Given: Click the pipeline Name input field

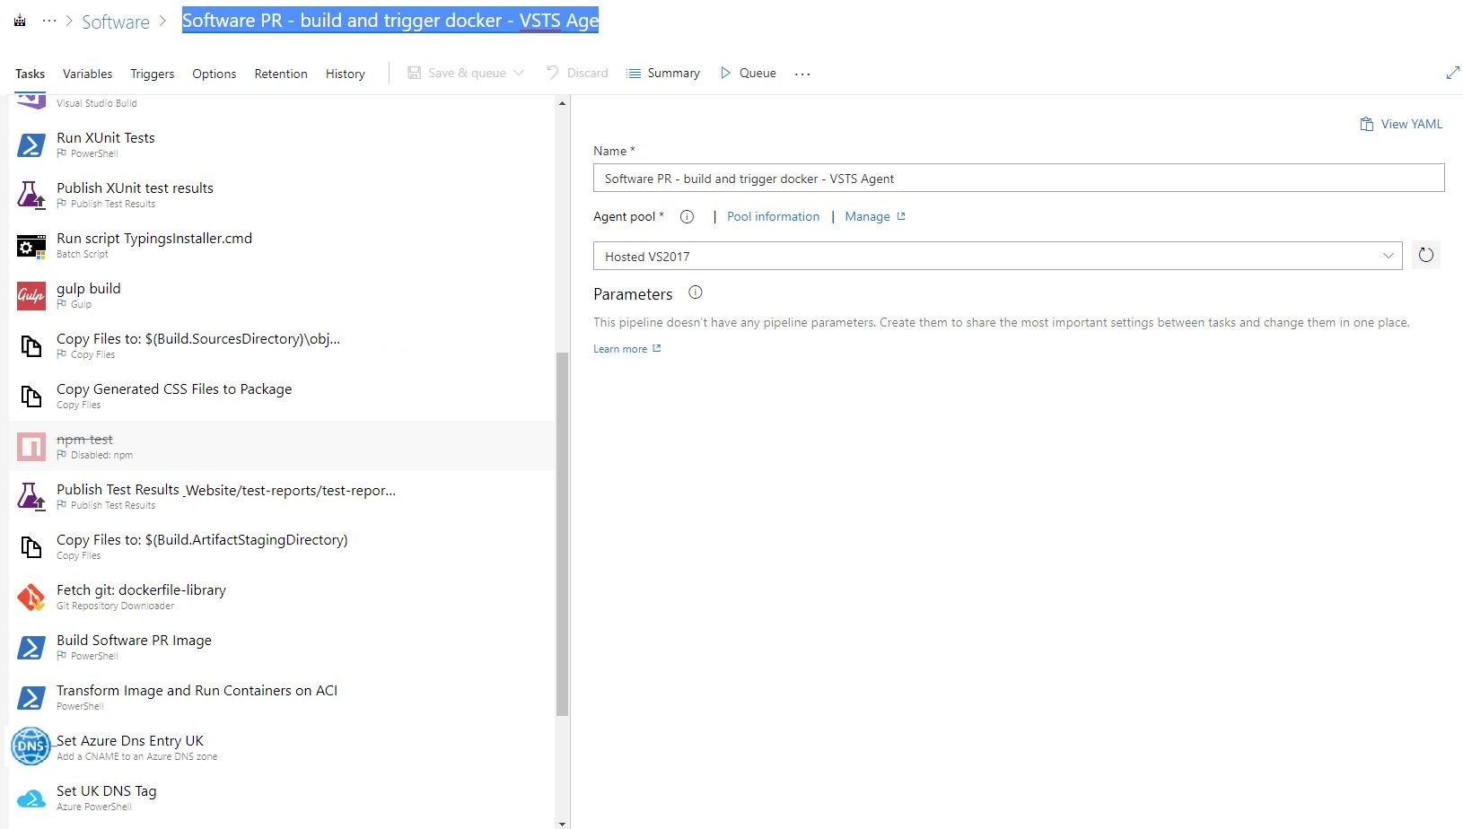Looking at the screenshot, I should coord(1019,178).
